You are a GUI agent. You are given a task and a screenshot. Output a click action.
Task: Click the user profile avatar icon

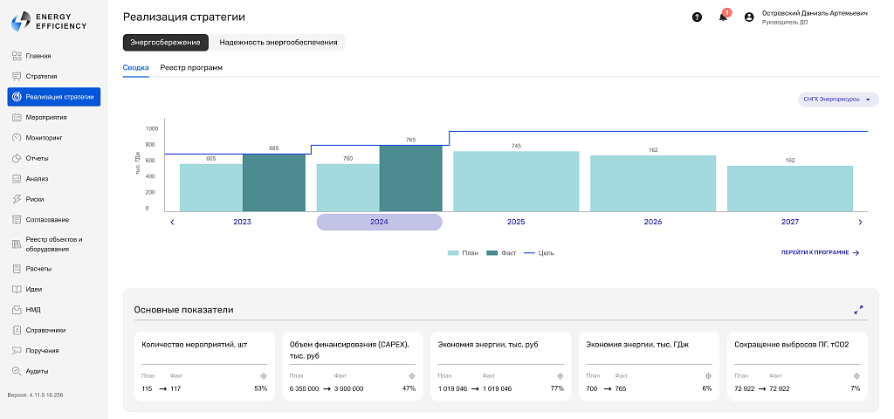pyautogui.click(x=749, y=17)
